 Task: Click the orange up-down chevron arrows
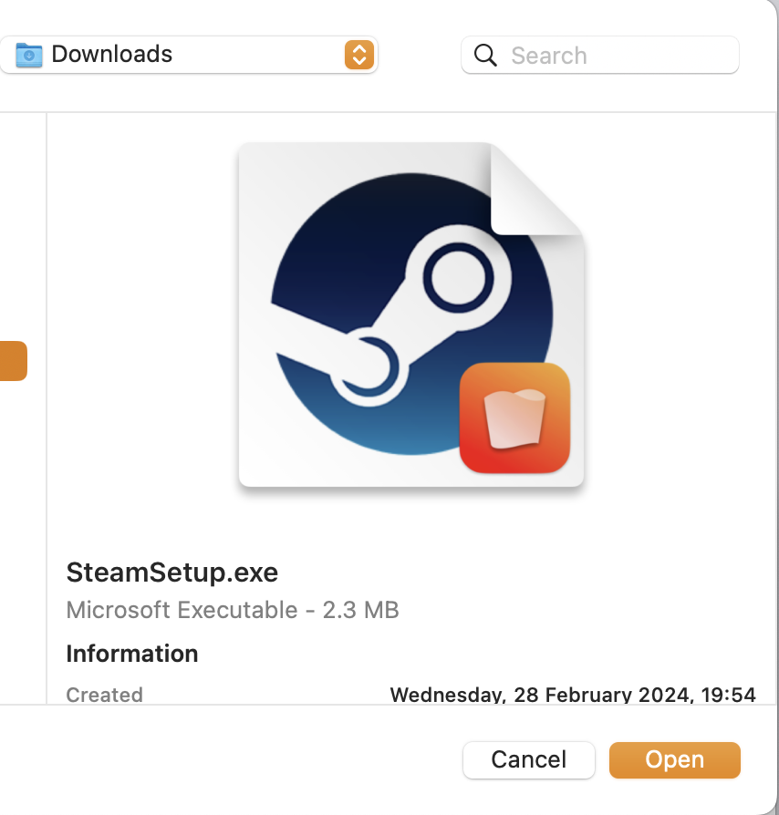[359, 55]
